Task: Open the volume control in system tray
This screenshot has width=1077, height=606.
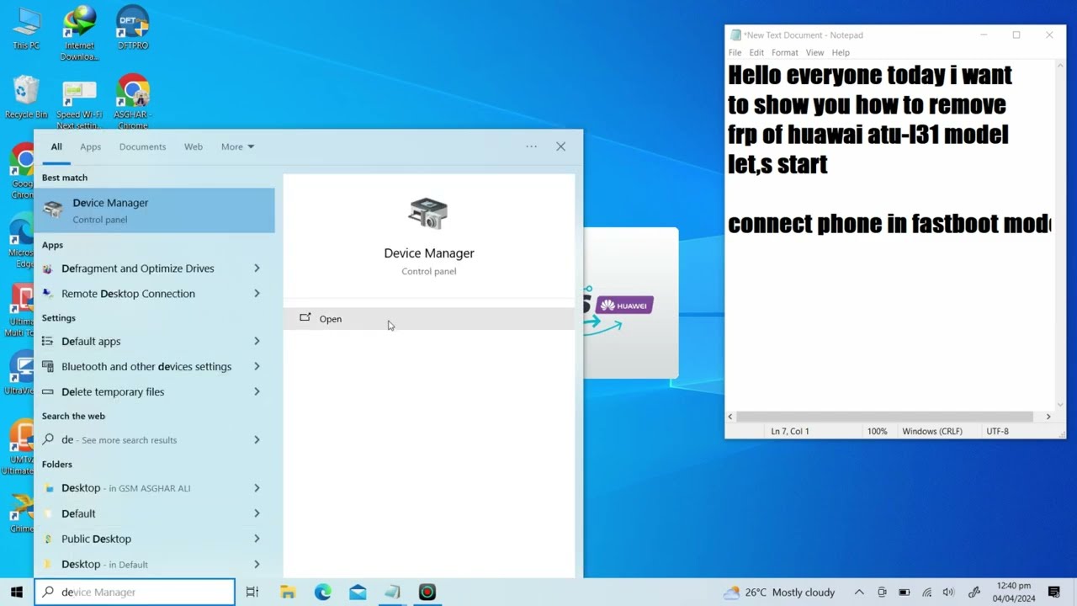Action: pos(948,593)
